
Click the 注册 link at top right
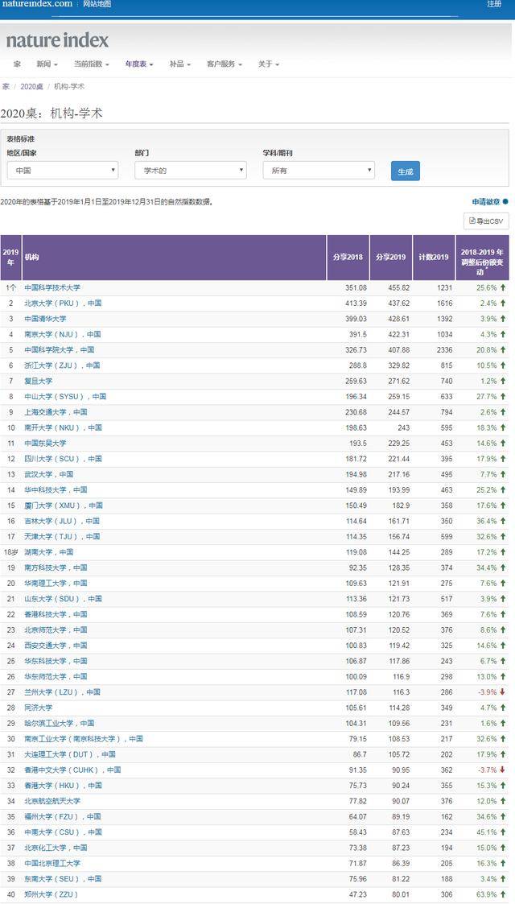494,4
